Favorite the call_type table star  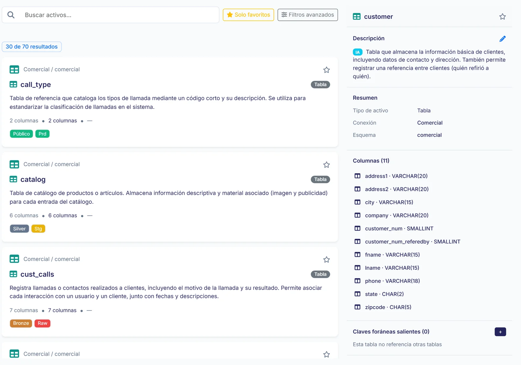pos(327,70)
